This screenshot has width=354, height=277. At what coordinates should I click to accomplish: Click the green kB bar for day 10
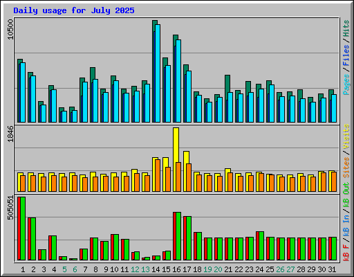click(116, 247)
